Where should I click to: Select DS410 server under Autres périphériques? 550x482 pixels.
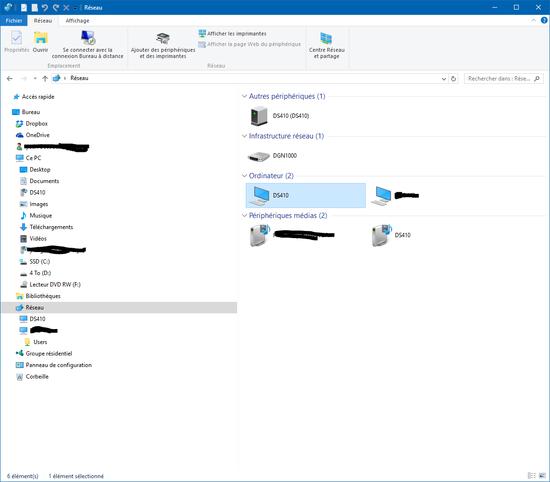(280, 116)
